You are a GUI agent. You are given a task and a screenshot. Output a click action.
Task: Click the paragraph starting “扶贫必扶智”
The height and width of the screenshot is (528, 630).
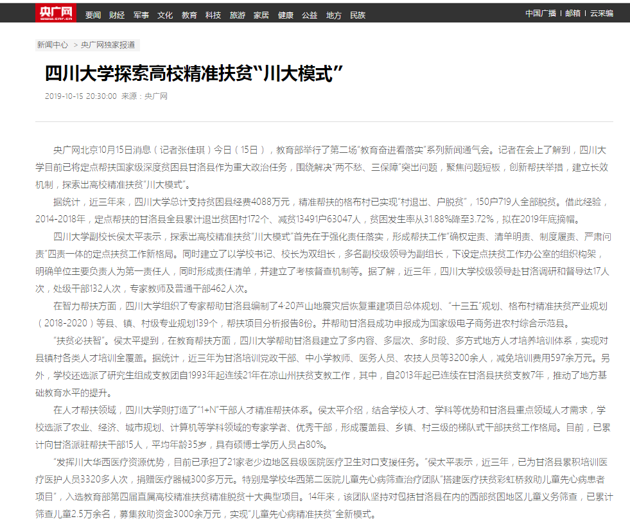(322, 367)
